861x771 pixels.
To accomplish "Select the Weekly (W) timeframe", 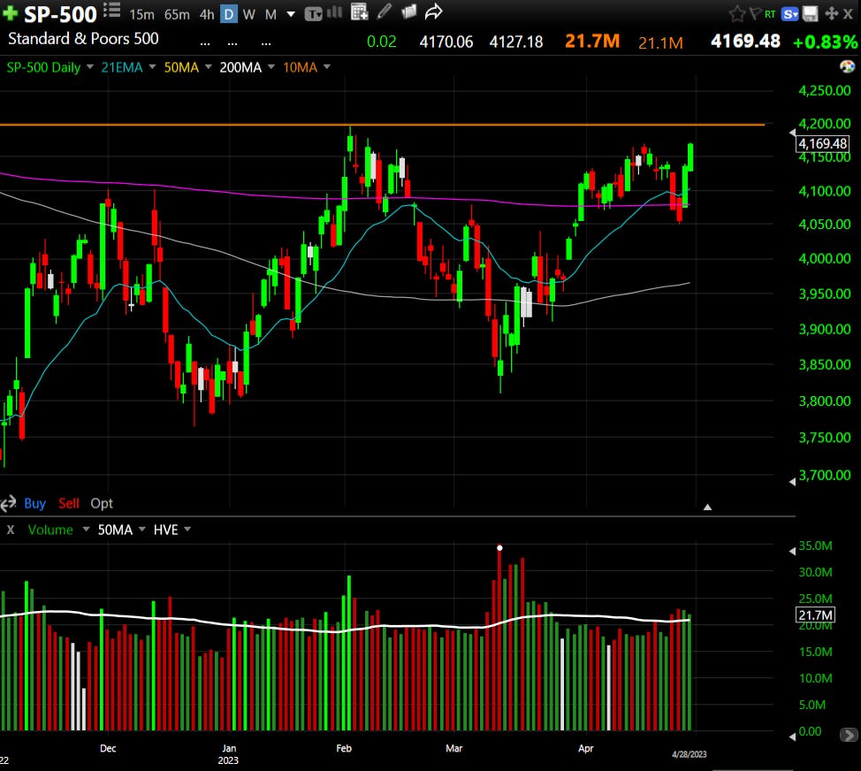I will point(248,15).
